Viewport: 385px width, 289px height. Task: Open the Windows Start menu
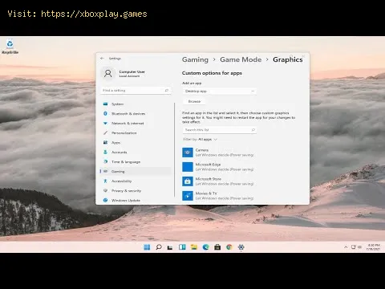(147, 247)
